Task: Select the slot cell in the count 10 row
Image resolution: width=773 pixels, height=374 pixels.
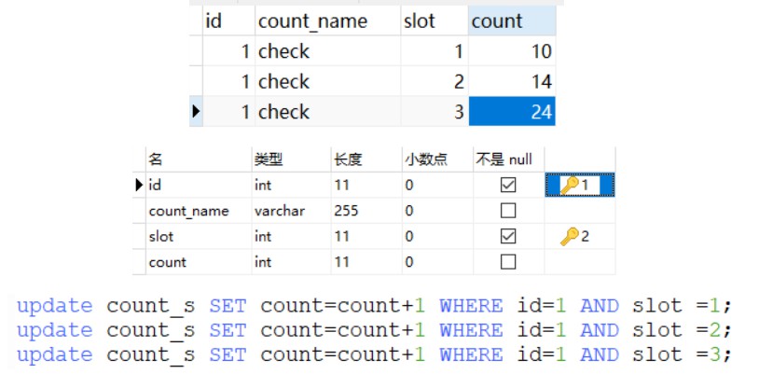Action: [x=435, y=50]
